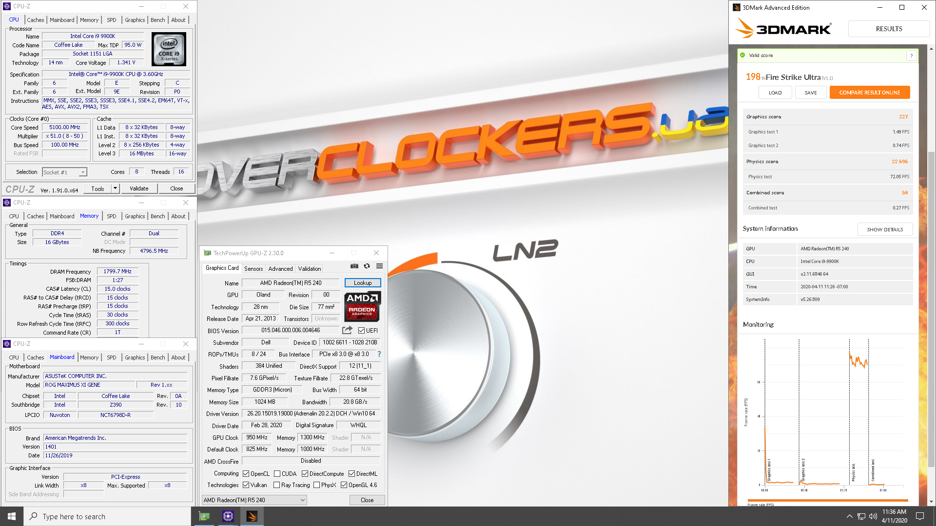Image resolution: width=936 pixels, height=526 pixels.
Task: Click the GPU-Z Close button
Action: point(367,500)
